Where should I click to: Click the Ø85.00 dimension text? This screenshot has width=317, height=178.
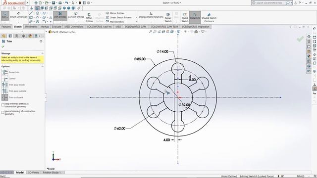coord(140,59)
